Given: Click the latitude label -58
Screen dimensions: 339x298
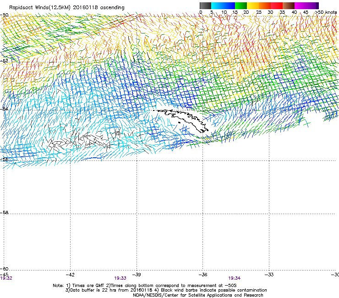Looking at the screenshot, I should [4, 213].
